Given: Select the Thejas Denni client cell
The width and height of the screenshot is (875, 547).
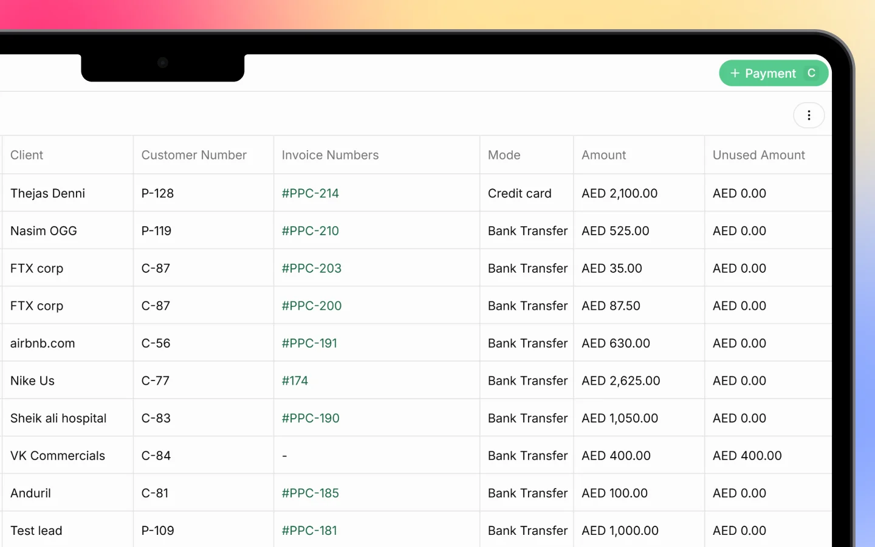Looking at the screenshot, I should [x=67, y=193].
